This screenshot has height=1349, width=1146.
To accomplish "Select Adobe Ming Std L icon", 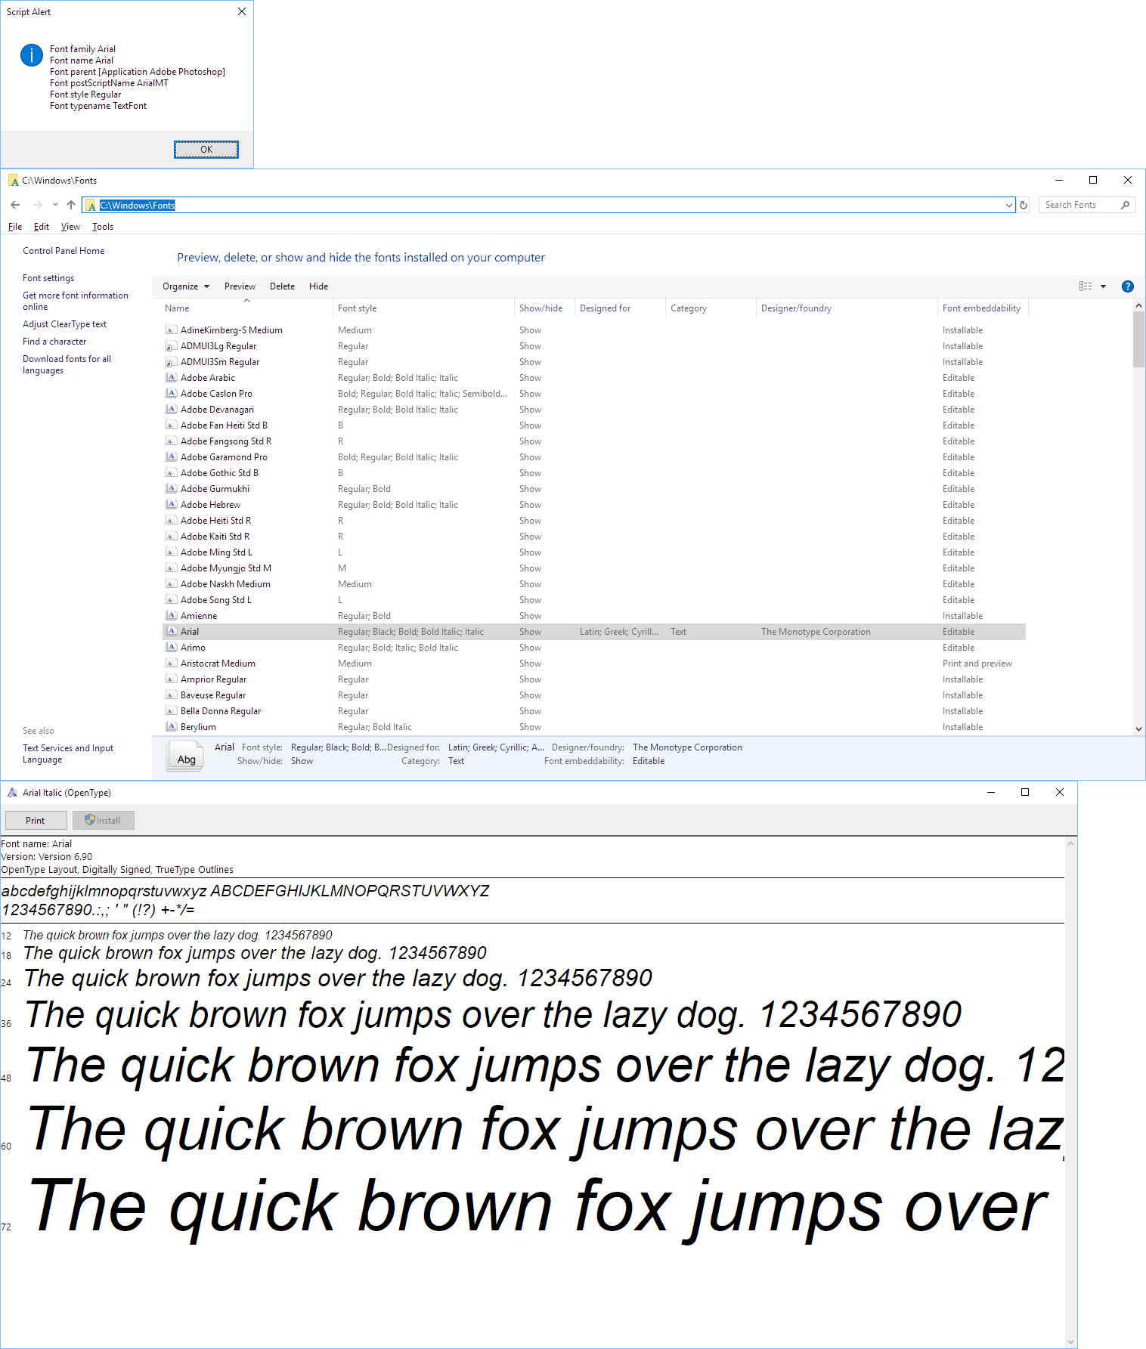I will pos(172,552).
